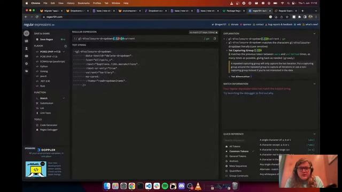Open the Wi-Fi menu bar icon
Viewport: 342px width, 192px height.
click(283, 3)
